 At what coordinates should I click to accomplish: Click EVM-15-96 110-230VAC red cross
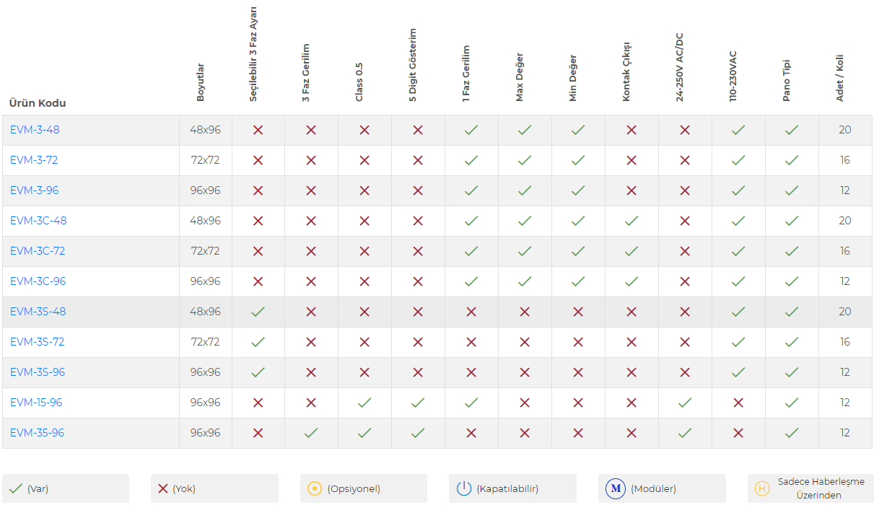tap(738, 403)
